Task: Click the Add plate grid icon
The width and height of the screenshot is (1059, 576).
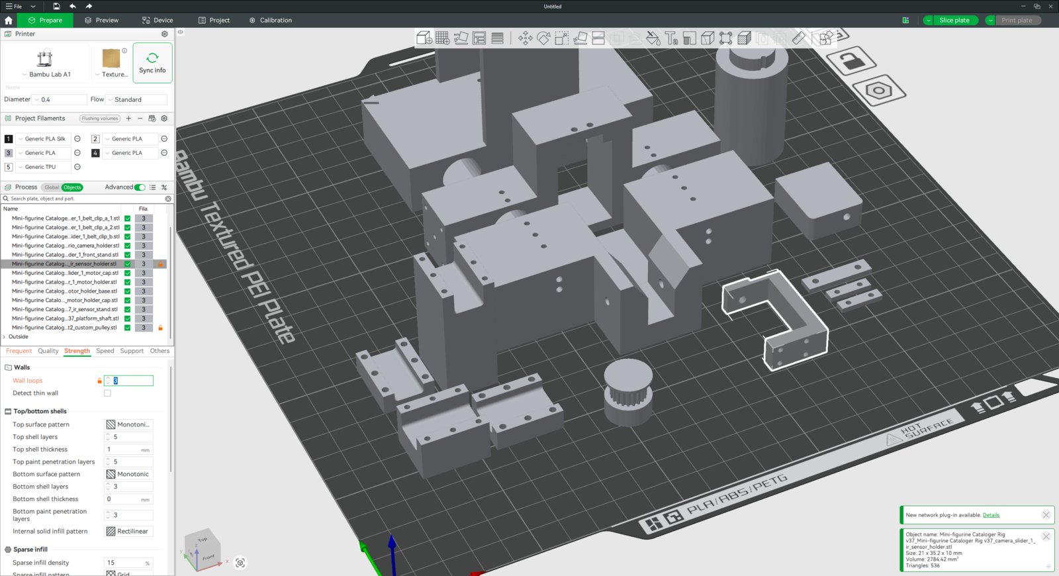Action: click(x=443, y=38)
